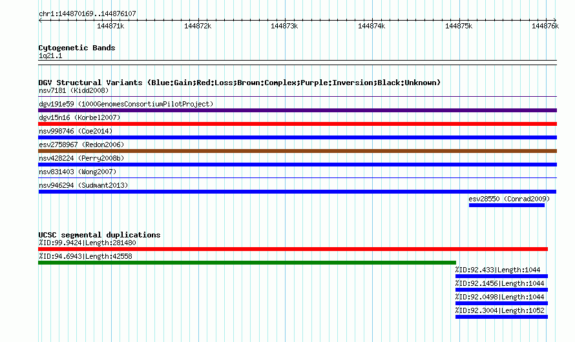Open variant esv2758967 (Redon2006) label
This screenshot has width=575, height=342.
click(81, 145)
